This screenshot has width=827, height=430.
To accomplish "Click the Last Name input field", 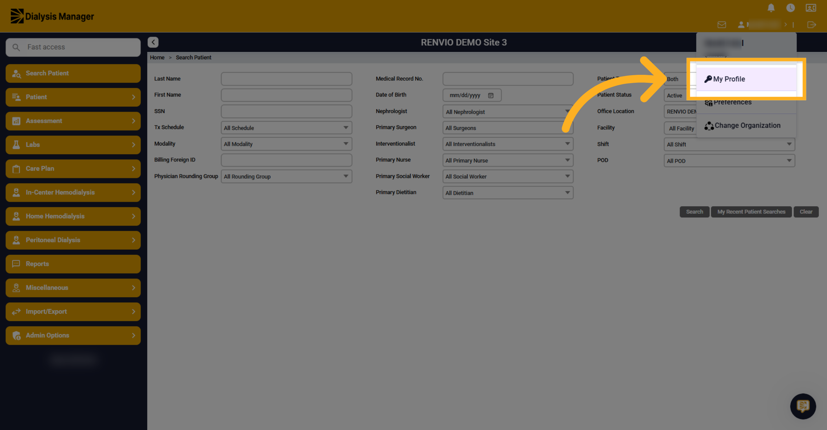I will [x=286, y=79].
